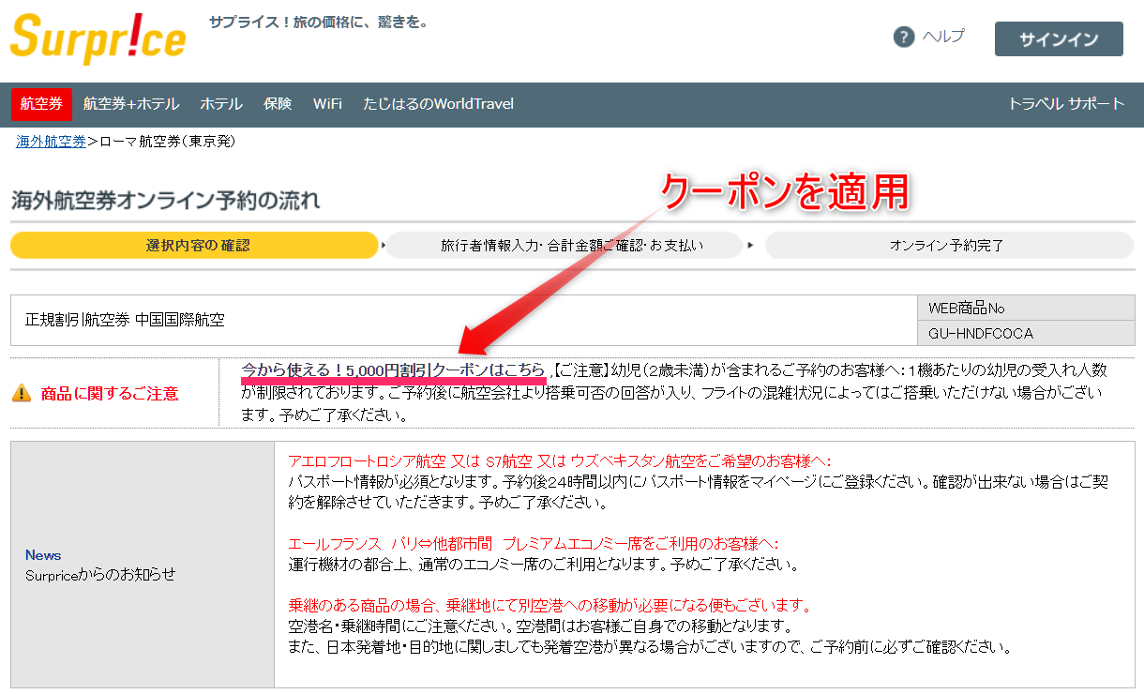Viewport: 1144px width, 694px height.
Task: Click the 正規割引航空券 中国国際航空 text
Action: pyautogui.click(x=125, y=320)
